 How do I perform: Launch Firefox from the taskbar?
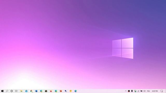pyautogui.click(x=51, y=91)
